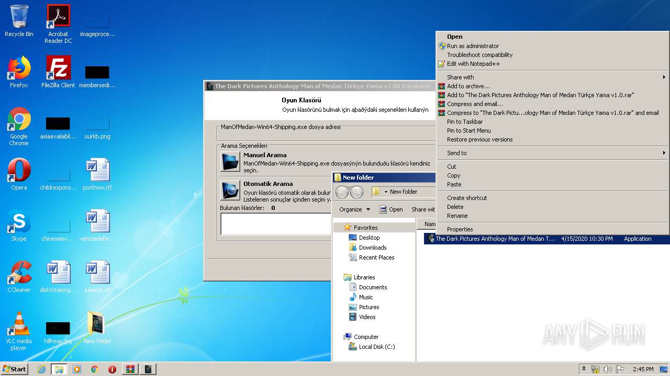This screenshot has width=670, height=376.
Task: Click Cut in context menu
Action: click(x=553, y=167)
